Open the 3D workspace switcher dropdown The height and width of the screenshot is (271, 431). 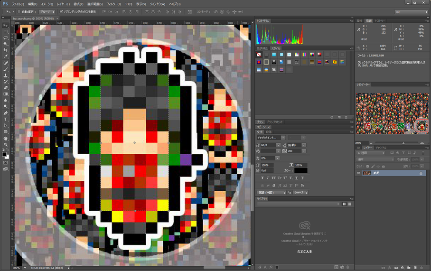412,12
